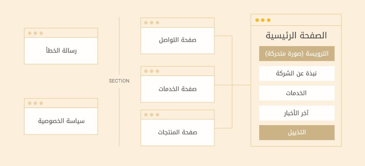The image size is (365, 166).
Task: Click the rightmost orange dot on the الصفحة الرئيسية window
Action: point(268,20)
